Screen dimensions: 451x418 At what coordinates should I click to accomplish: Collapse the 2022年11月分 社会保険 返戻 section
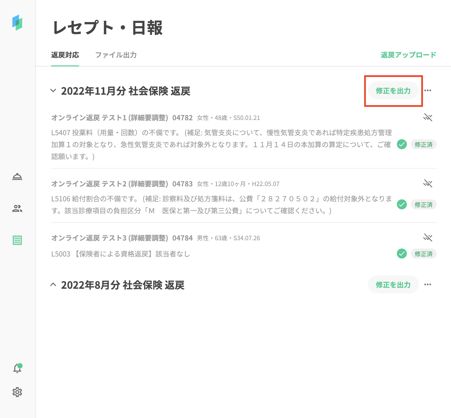(x=53, y=91)
